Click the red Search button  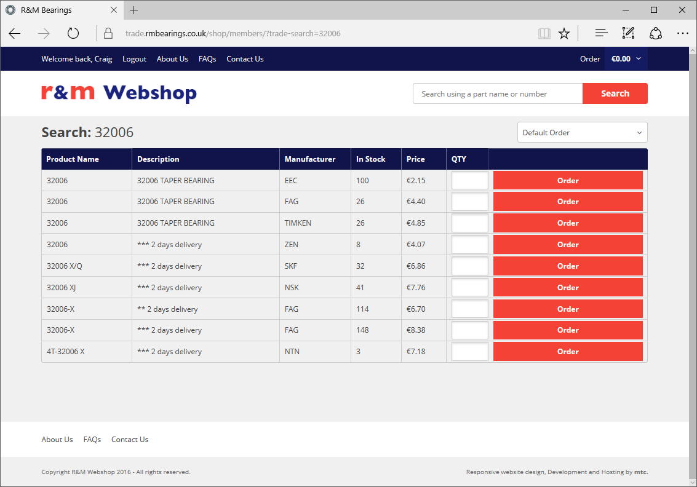(x=615, y=93)
